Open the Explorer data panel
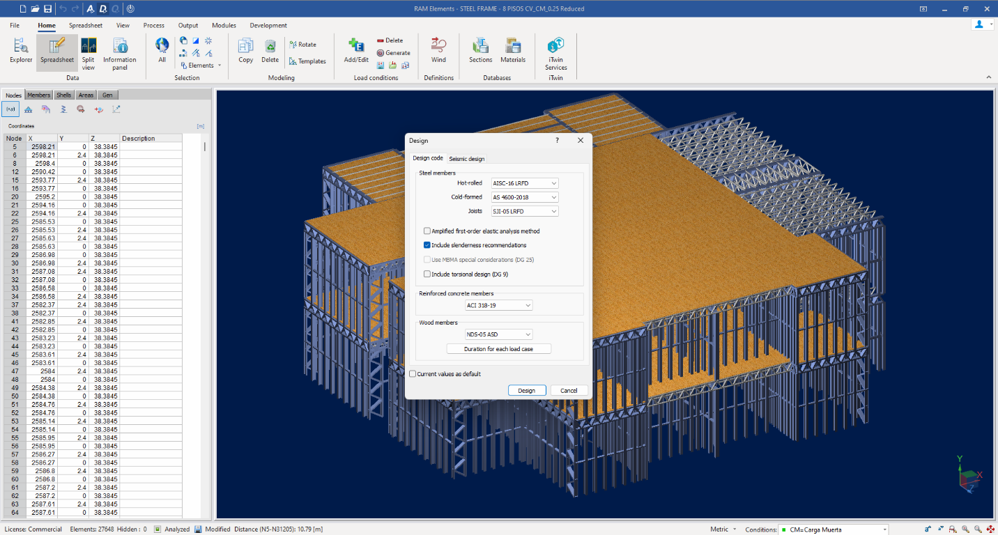The width and height of the screenshot is (998, 535). [x=21, y=51]
